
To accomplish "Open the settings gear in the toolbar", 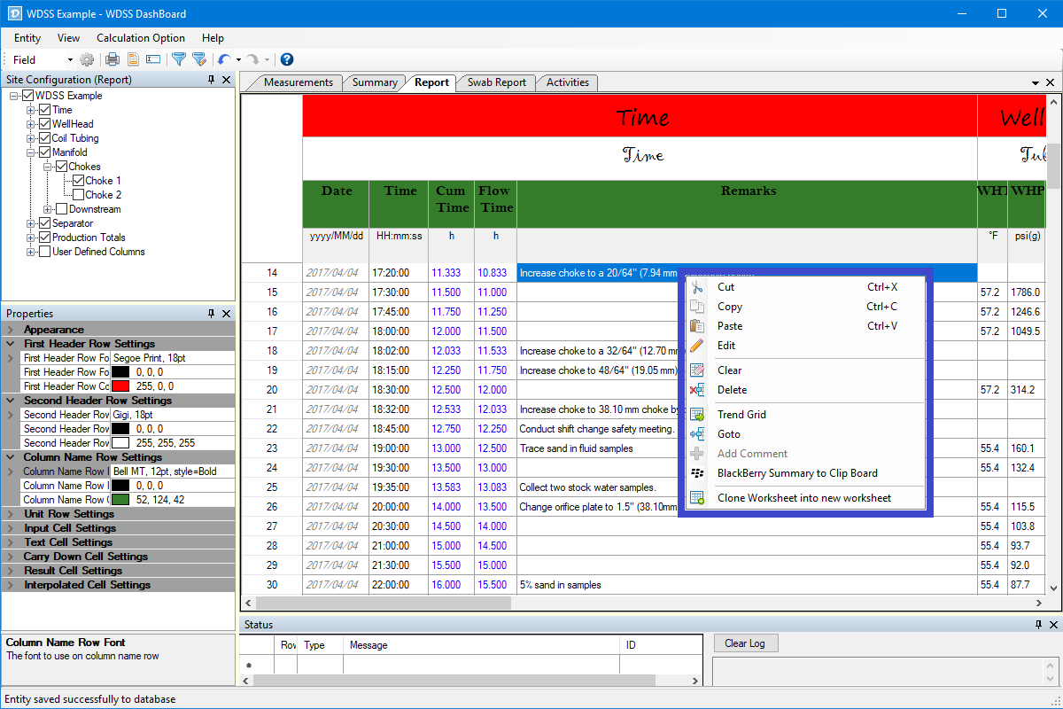I will pos(87,59).
